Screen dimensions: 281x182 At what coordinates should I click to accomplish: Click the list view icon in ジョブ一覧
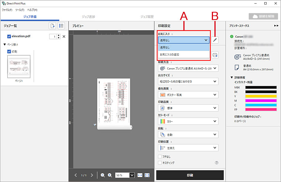tap(61, 26)
